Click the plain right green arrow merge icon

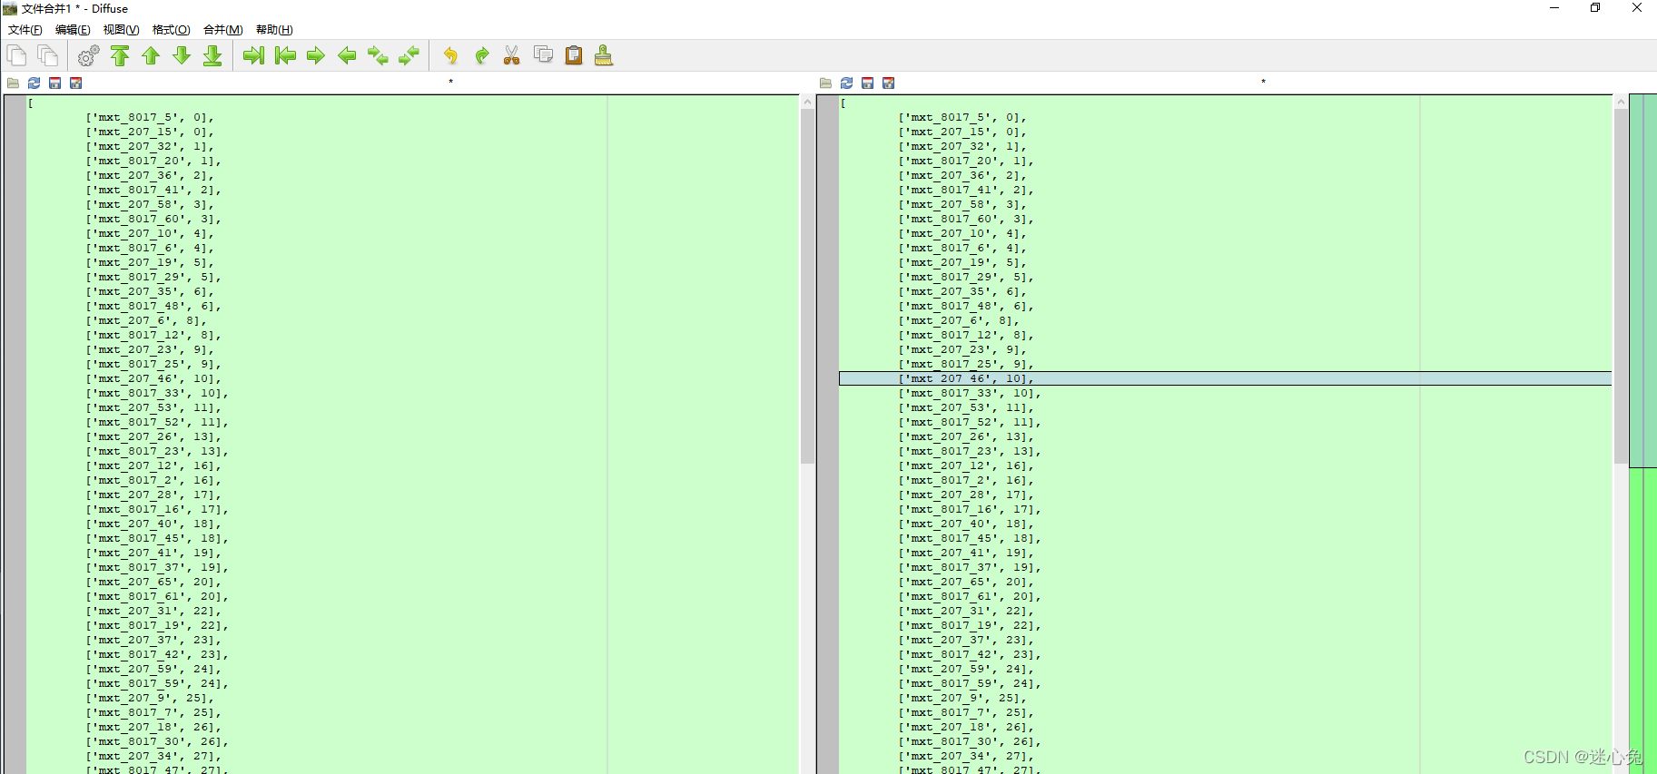(316, 55)
